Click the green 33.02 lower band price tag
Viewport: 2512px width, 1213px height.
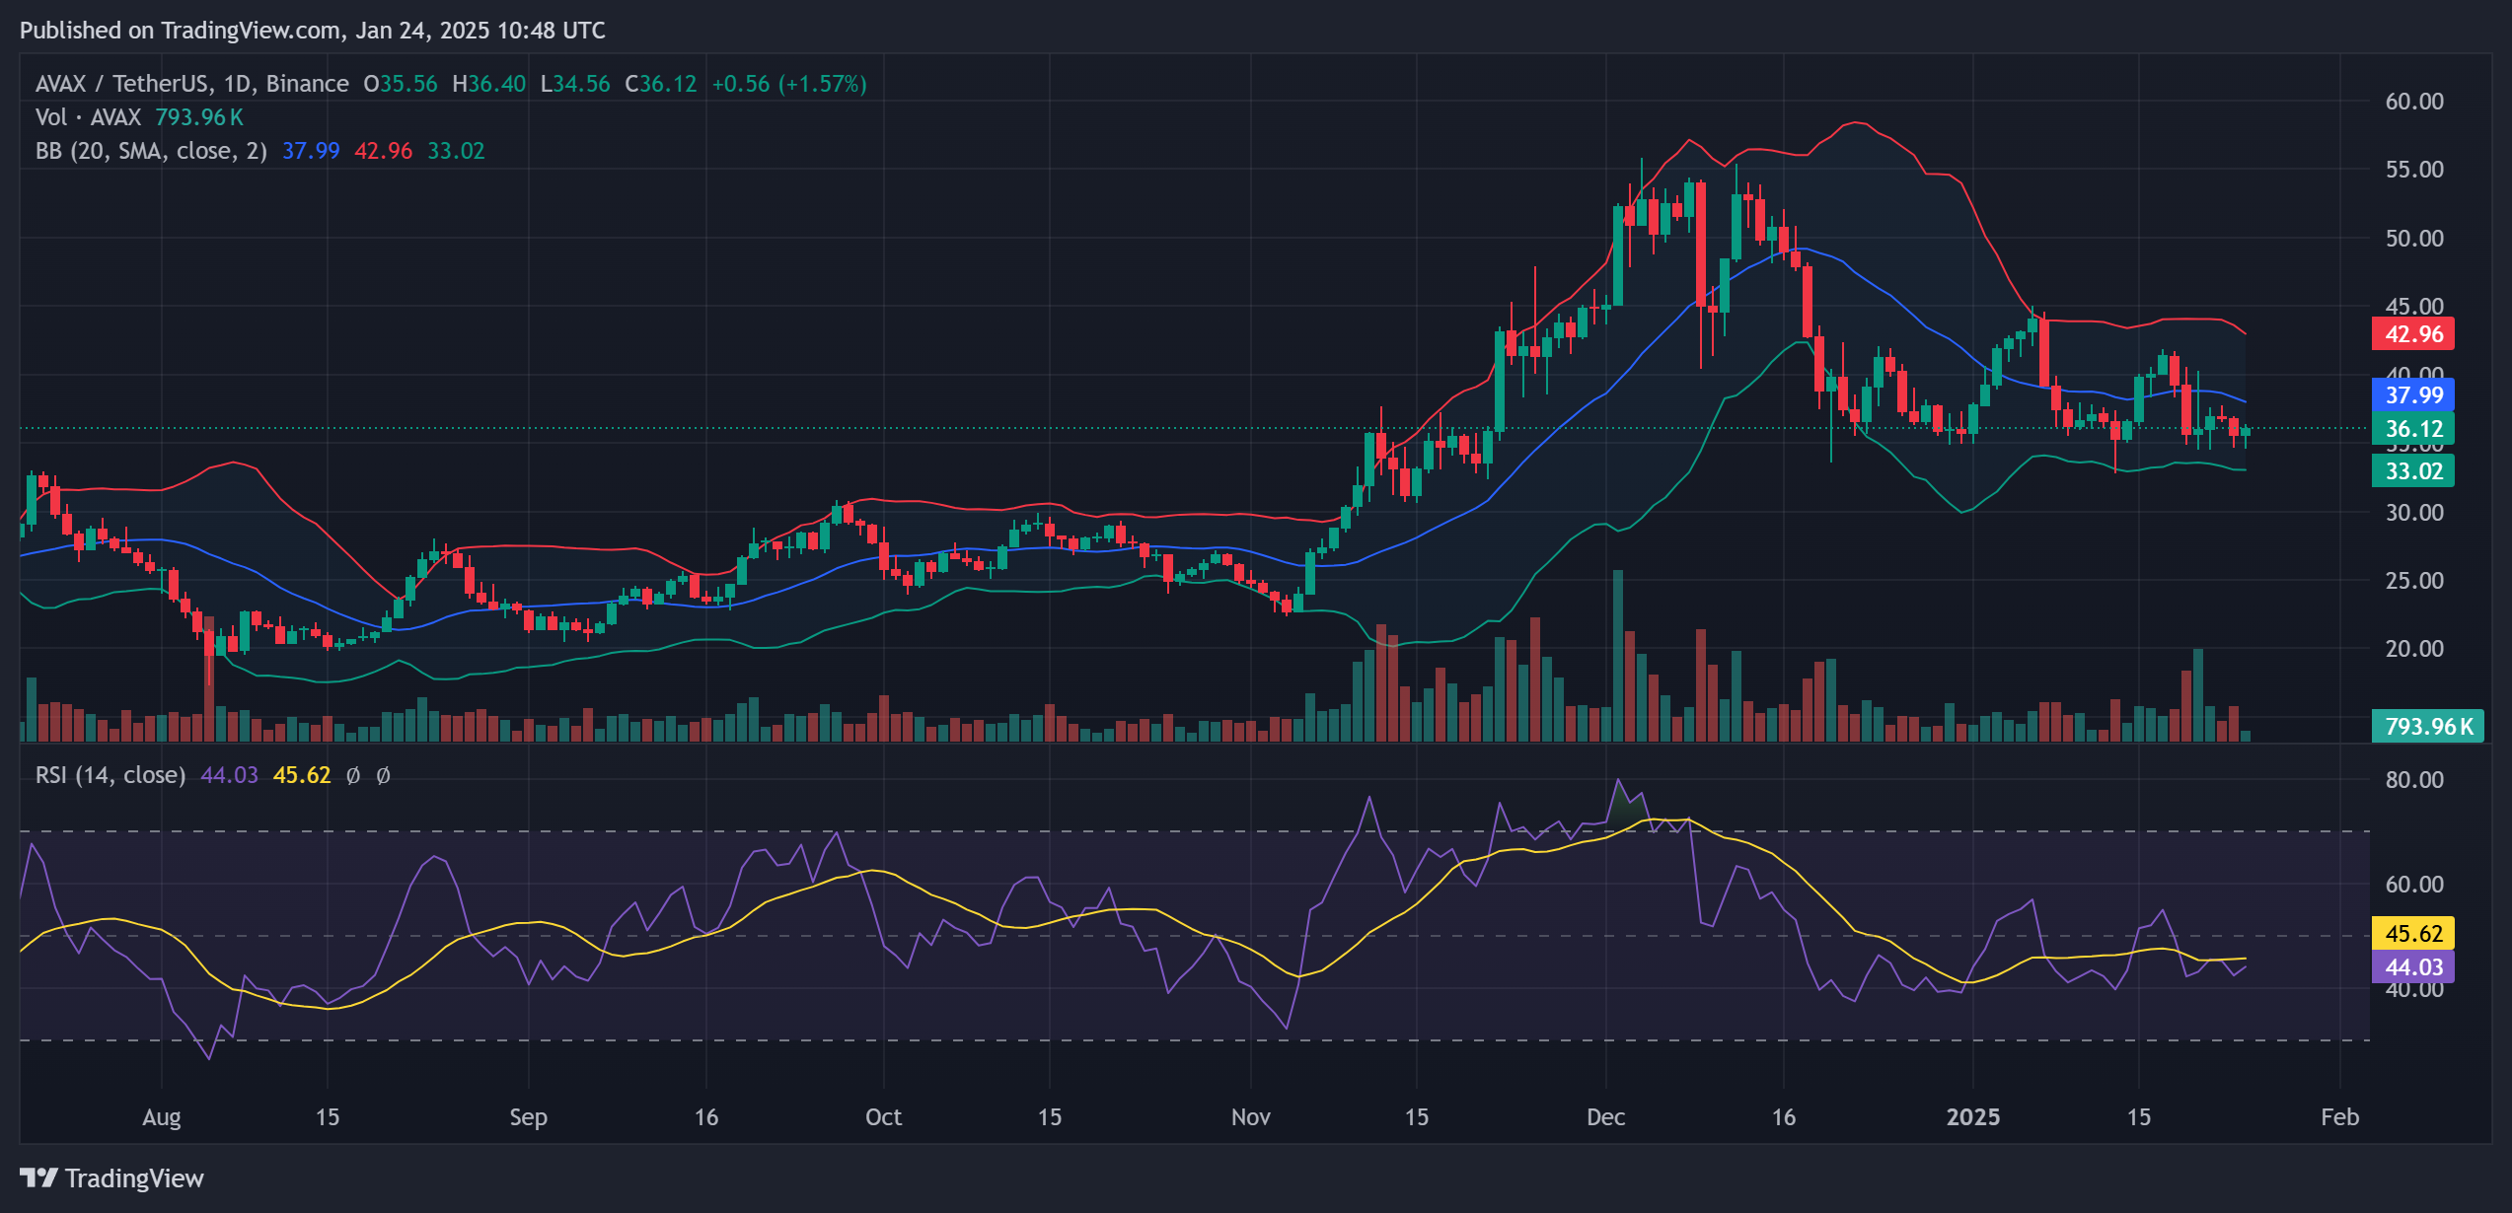pos(2413,471)
